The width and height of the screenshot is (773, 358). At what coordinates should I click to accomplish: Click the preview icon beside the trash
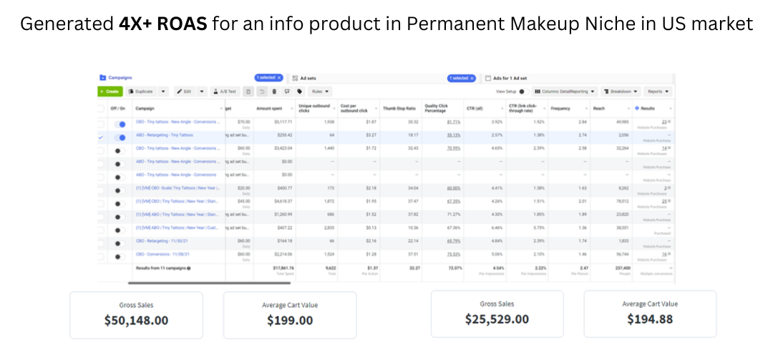click(287, 92)
